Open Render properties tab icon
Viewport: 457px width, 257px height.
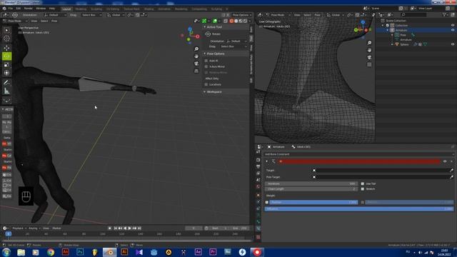[258, 160]
